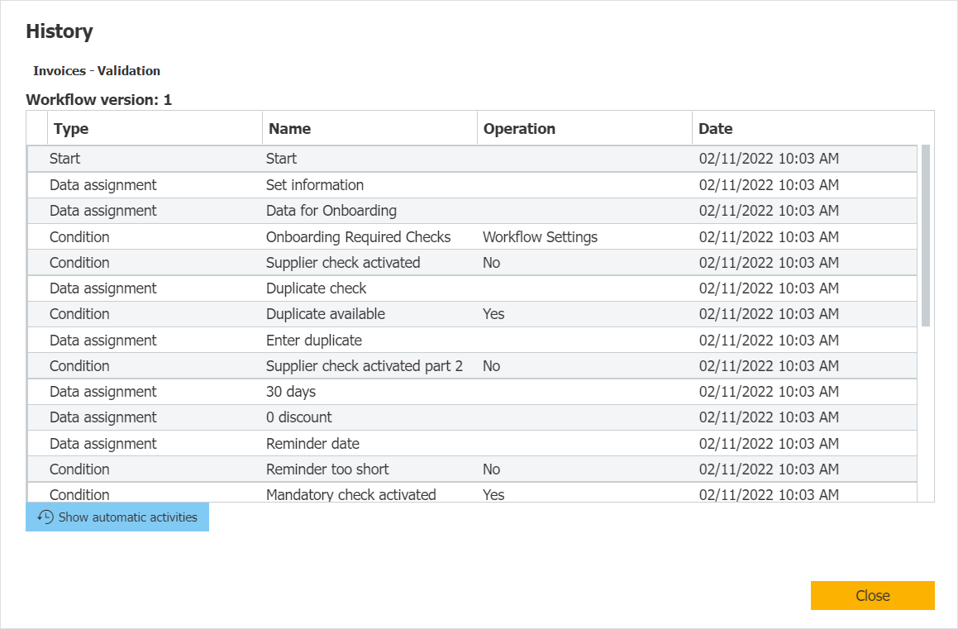This screenshot has width=958, height=629.
Task: Select the Reminder too short row
Action: tap(326, 469)
